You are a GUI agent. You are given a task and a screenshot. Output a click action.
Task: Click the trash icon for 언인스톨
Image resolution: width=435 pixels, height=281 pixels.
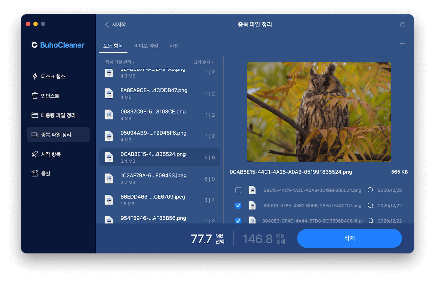(35, 96)
